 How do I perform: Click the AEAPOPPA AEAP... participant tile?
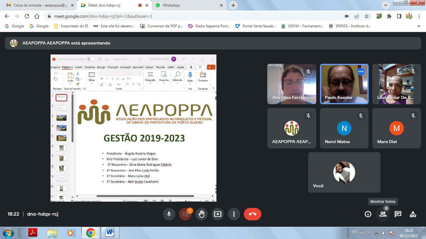[x=292, y=128]
